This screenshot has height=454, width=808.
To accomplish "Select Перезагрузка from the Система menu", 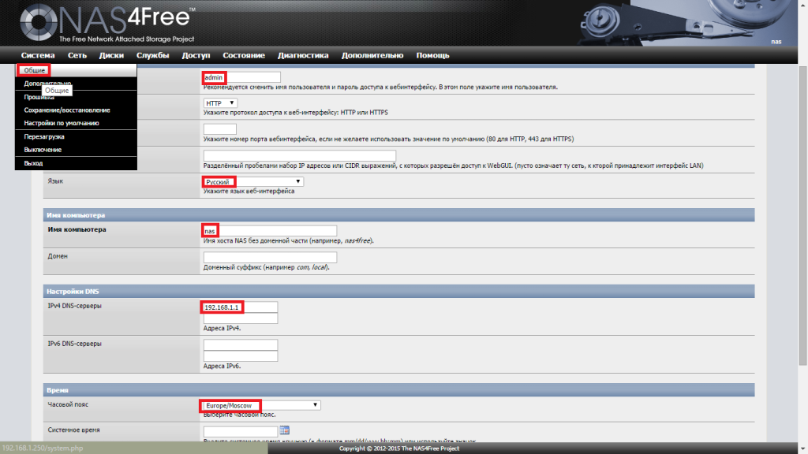I will pyautogui.click(x=44, y=136).
